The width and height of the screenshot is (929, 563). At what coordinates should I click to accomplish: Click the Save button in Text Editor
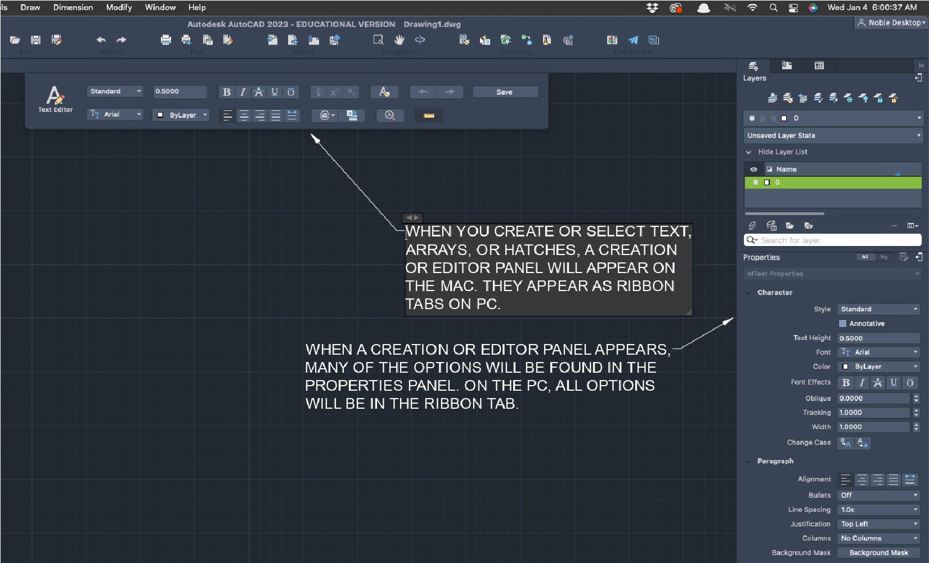pyautogui.click(x=505, y=92)
